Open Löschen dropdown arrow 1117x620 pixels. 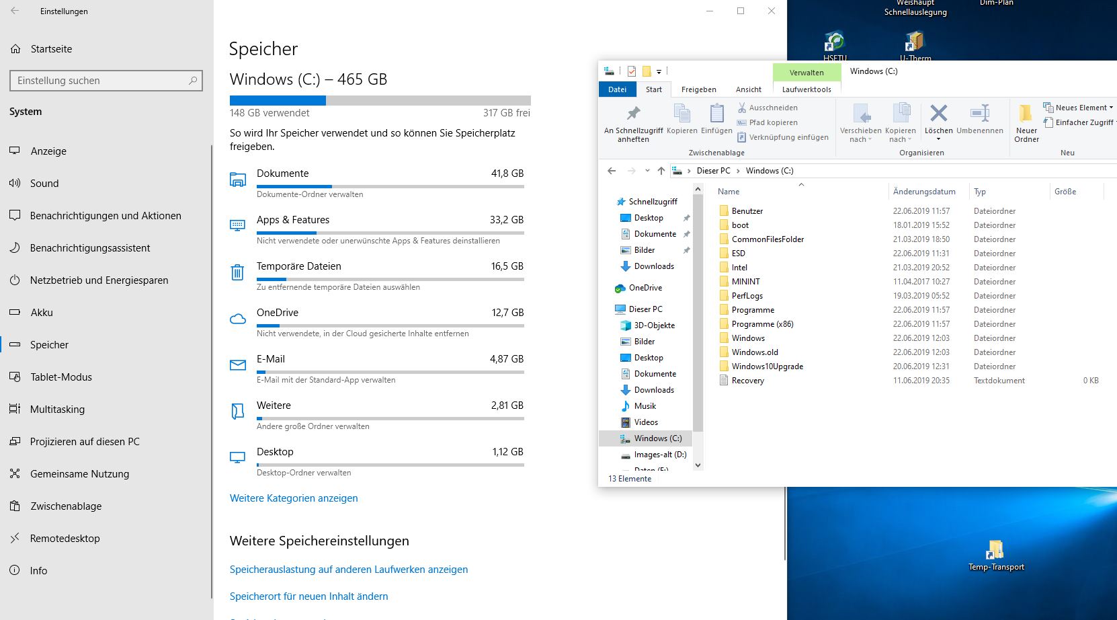pyautogui.click(x=939, y=139)
